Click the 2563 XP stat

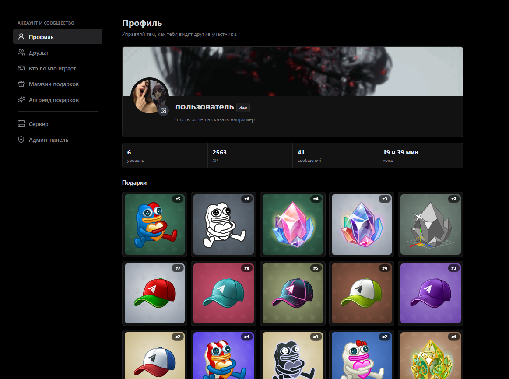[x=250, y=156]
